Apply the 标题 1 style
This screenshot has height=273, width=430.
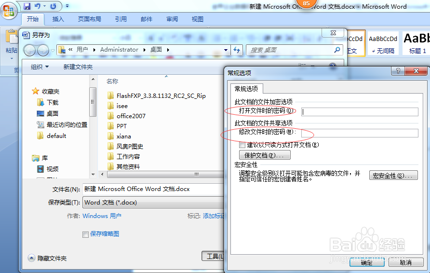click(x=417, y=43)
